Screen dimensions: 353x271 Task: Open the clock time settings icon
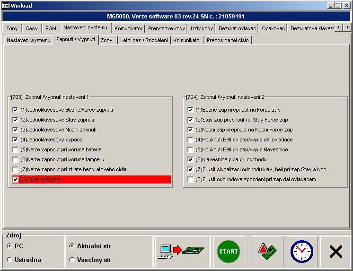click(x=301, y=252)
